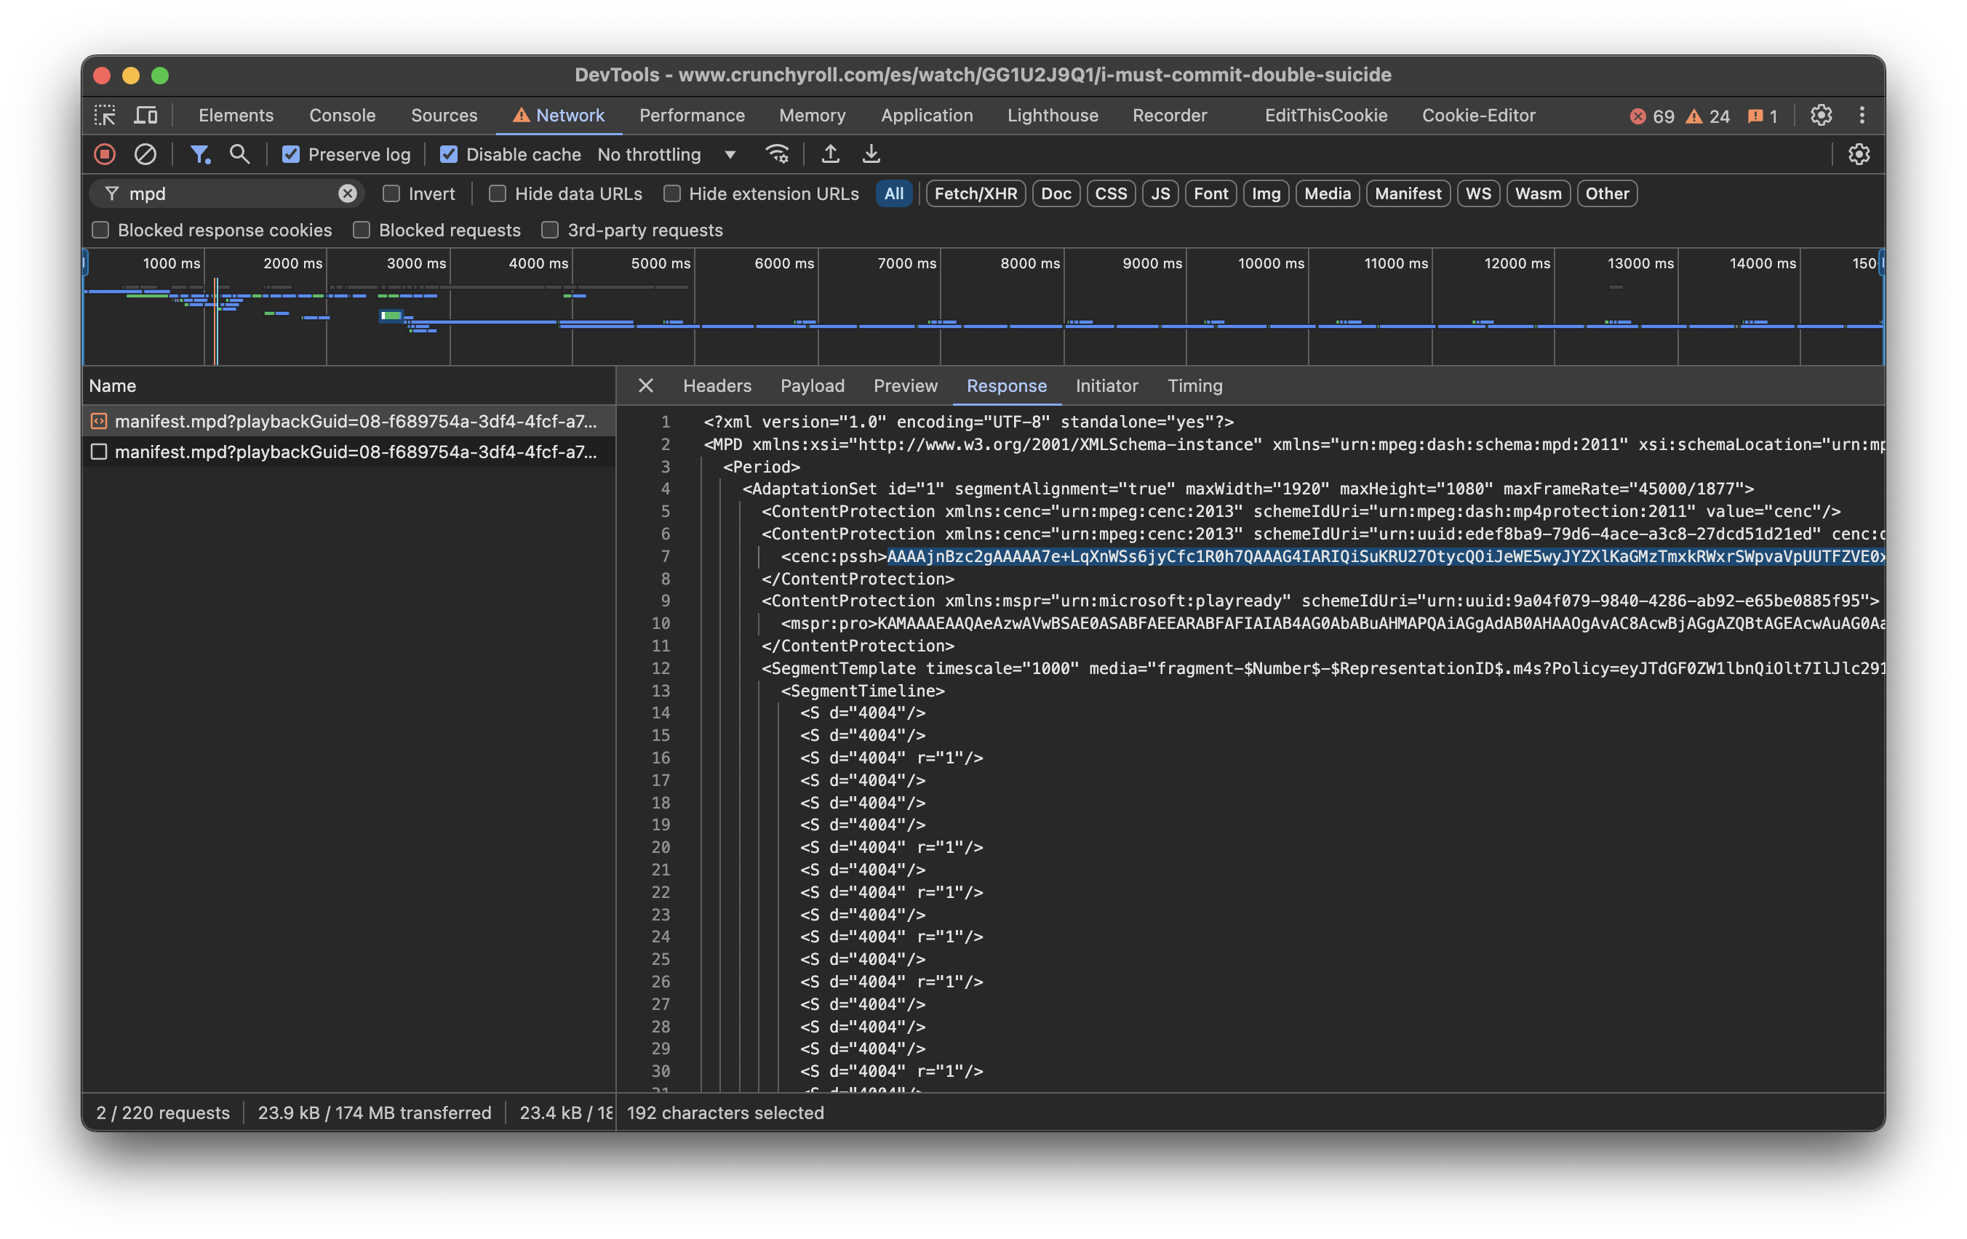Toggle the filter funnel icon
Image resolution: width=1967 pixels, height=1239 pixels.
point(200,154)
